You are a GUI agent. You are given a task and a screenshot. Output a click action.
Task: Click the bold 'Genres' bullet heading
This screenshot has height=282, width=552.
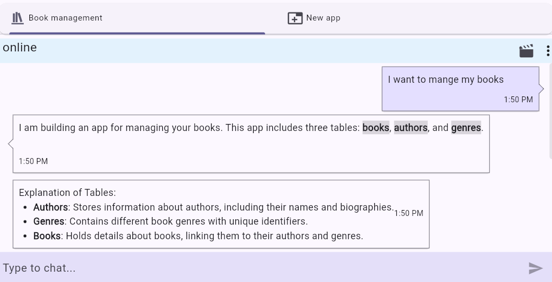[x=49, y=221]
